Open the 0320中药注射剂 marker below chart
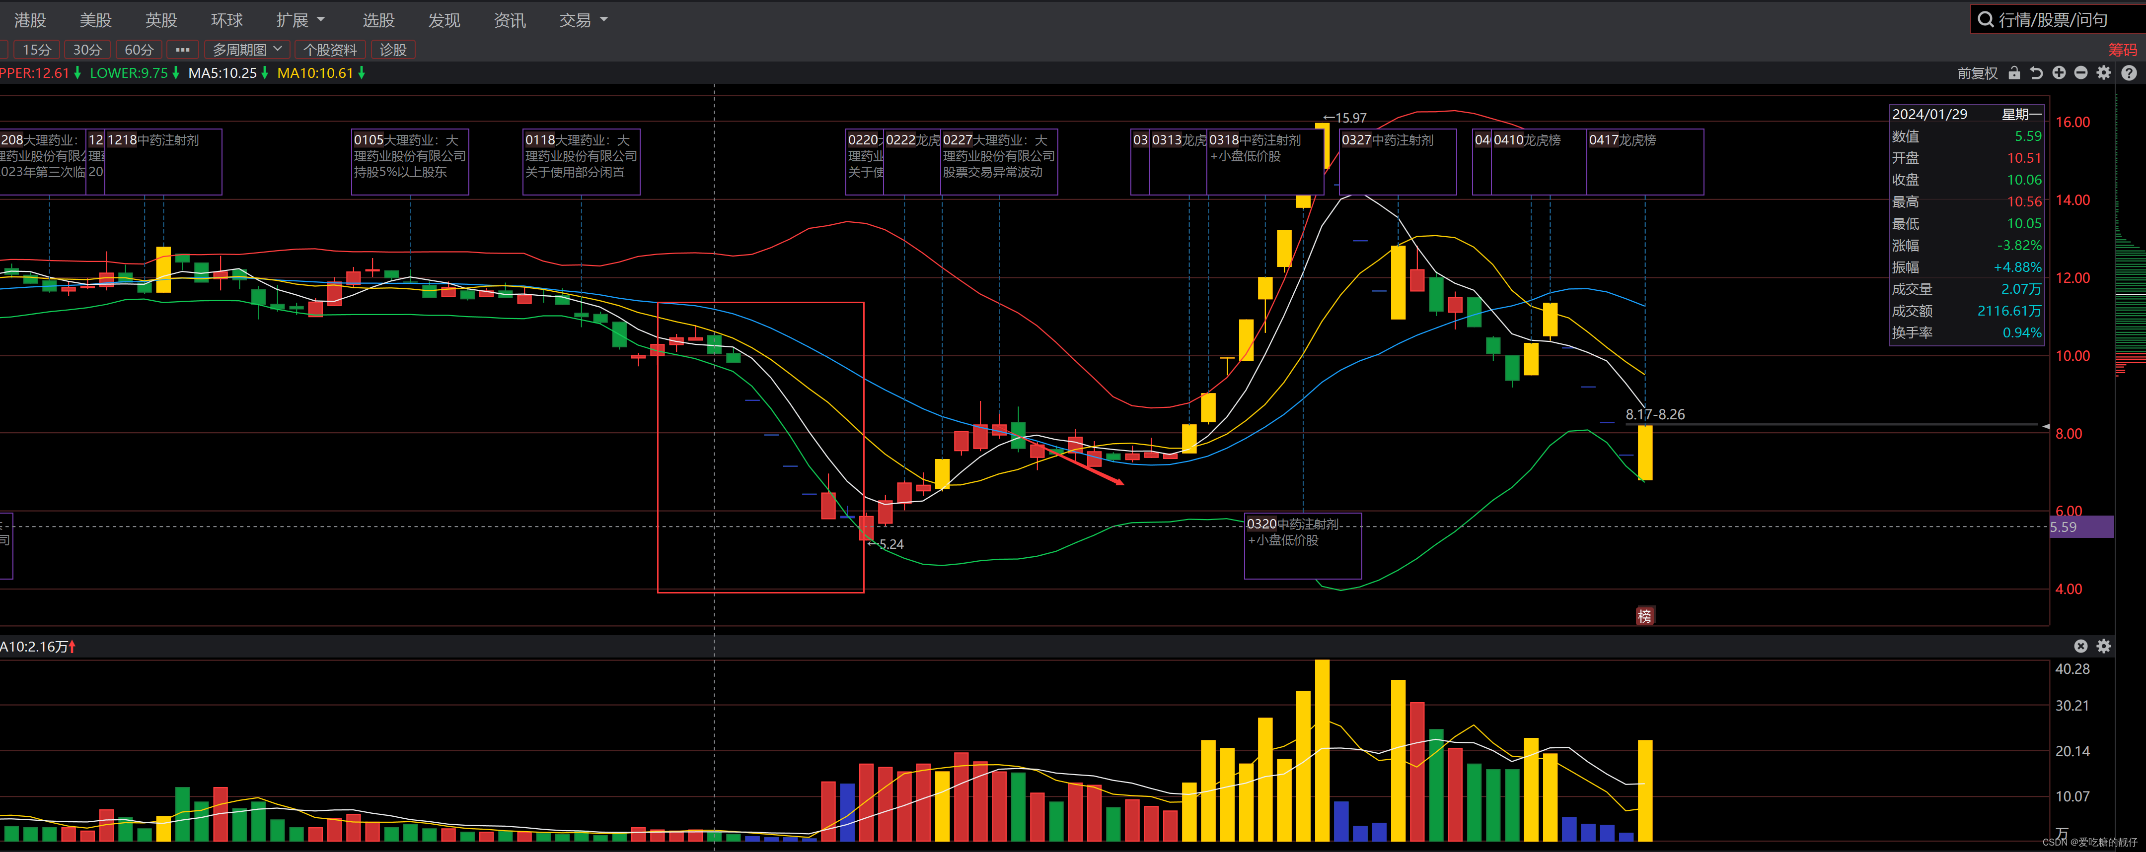Screen dimensions: 2146x852 click(x=1303, y=546)
